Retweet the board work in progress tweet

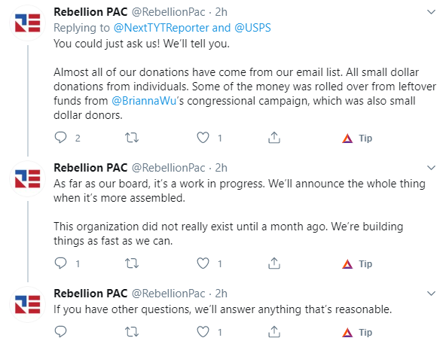click(x=132, y=263)
